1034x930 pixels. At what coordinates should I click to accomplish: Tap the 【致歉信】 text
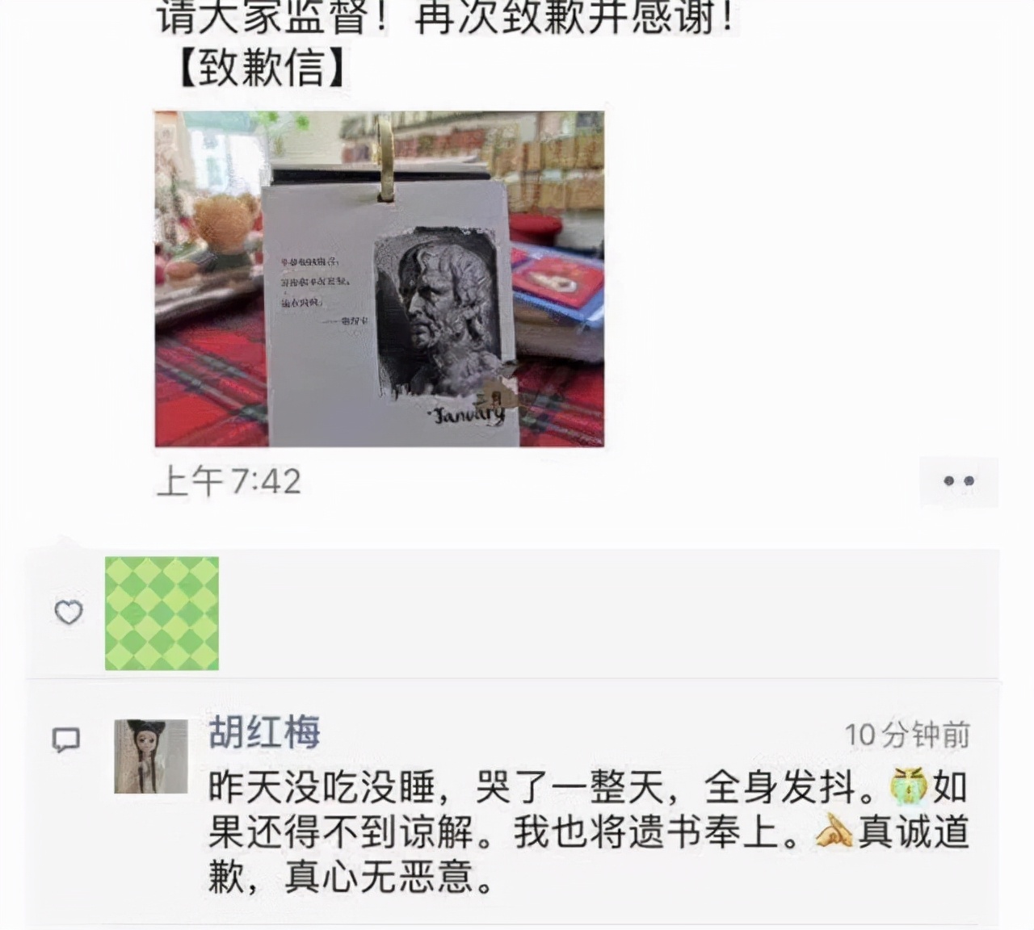261,68
